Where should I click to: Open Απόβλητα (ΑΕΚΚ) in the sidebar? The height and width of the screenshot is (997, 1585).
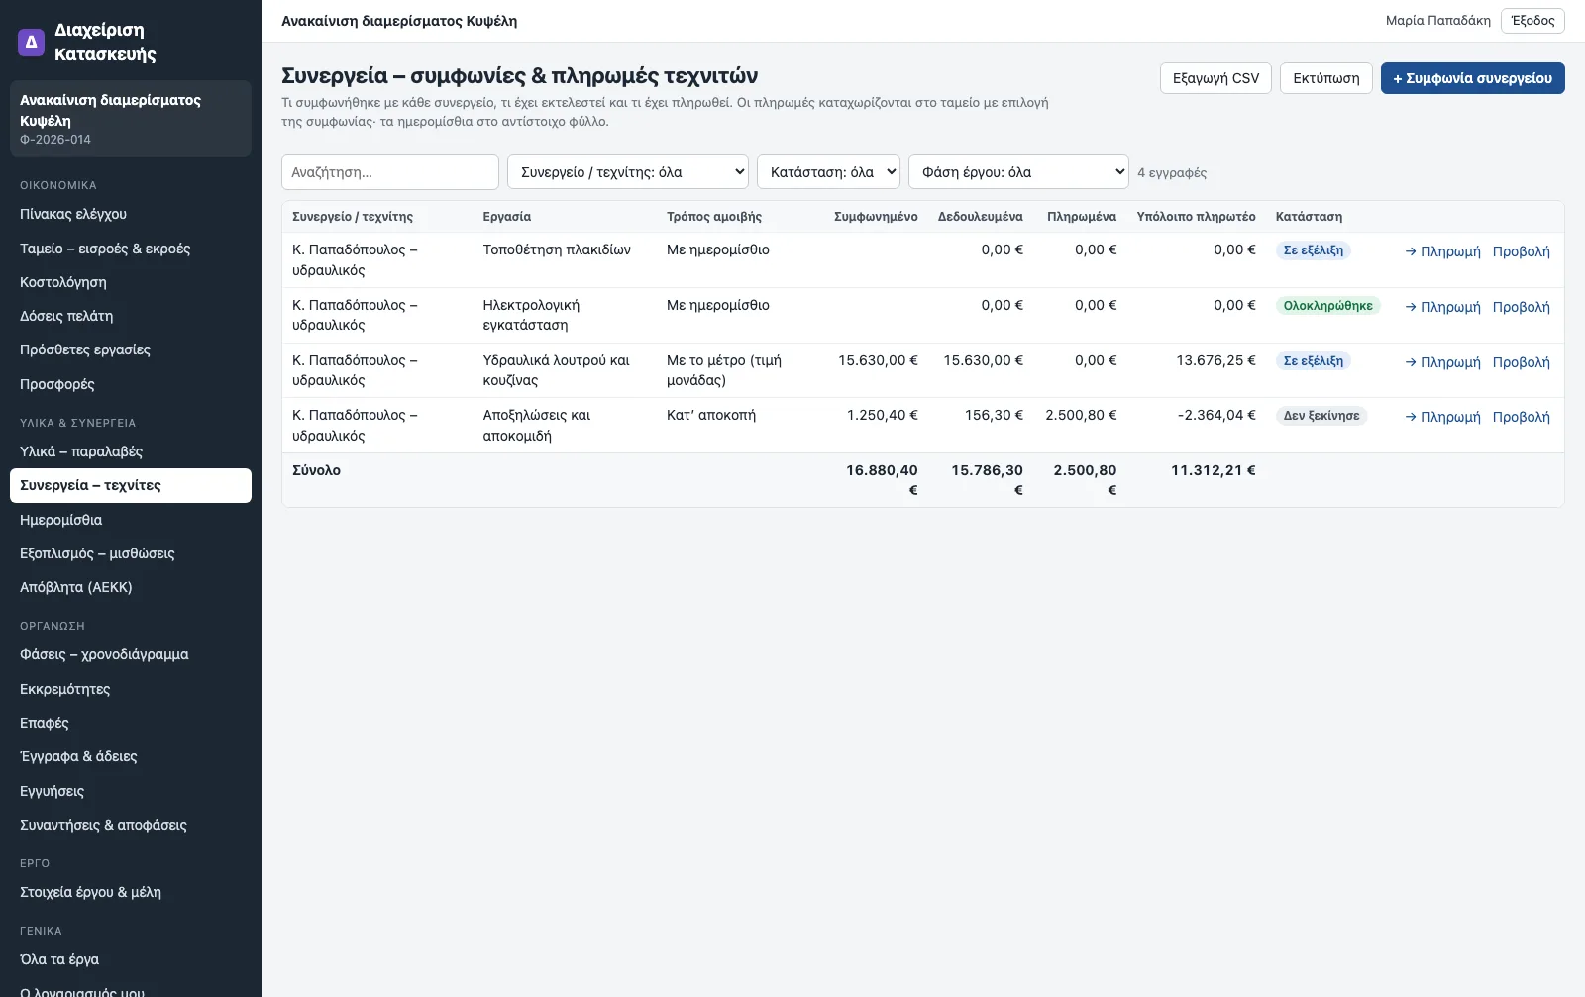pos(131,587)
